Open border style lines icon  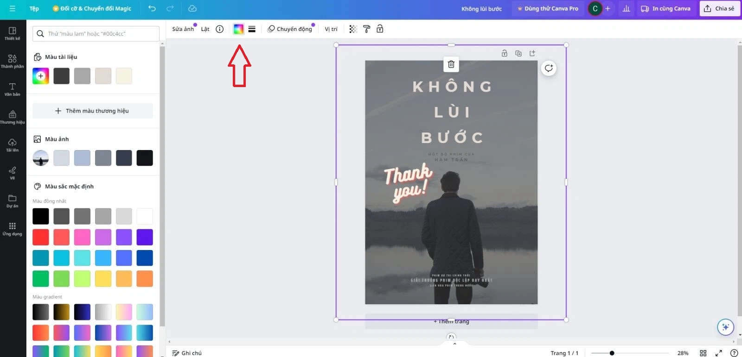point(252,29)
